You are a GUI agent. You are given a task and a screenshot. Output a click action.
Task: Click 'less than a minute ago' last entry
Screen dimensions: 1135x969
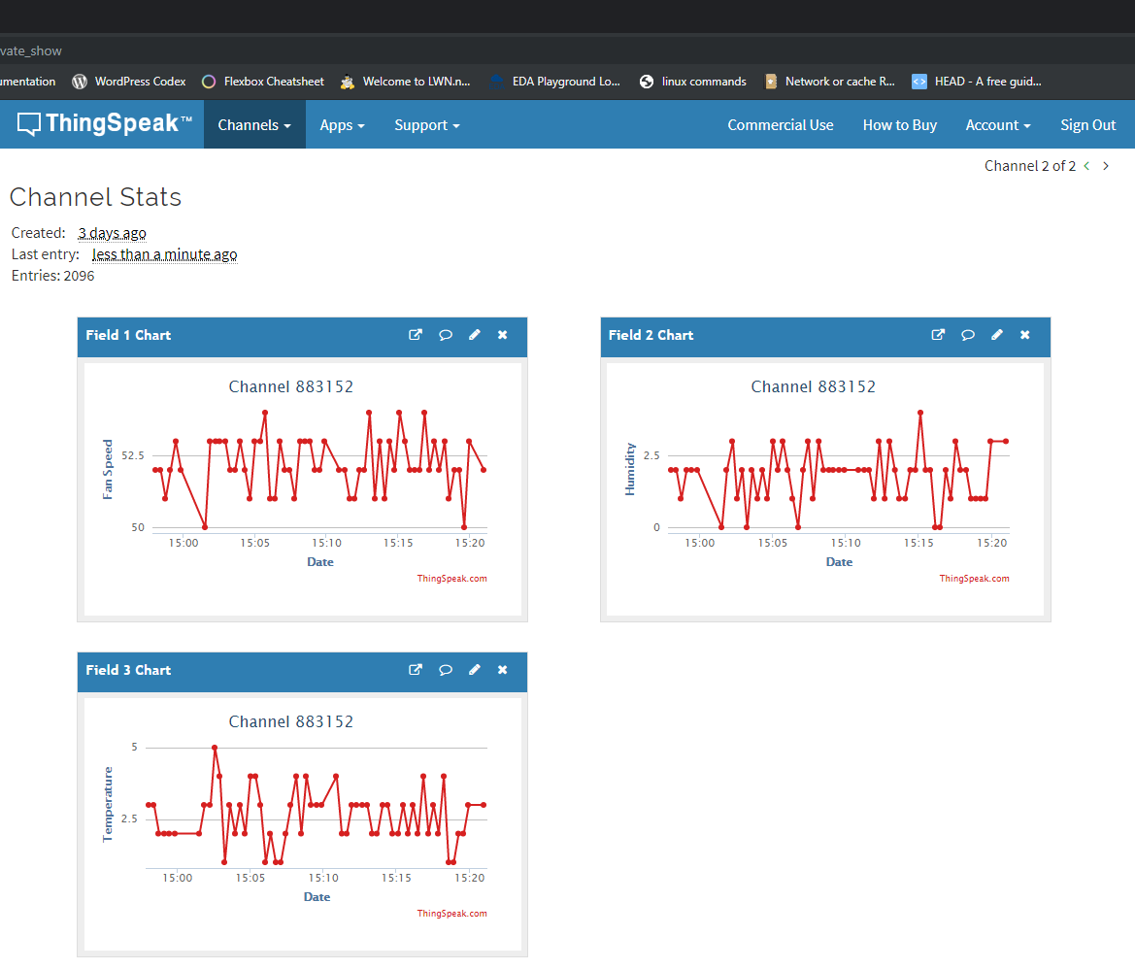coord(164,254)
